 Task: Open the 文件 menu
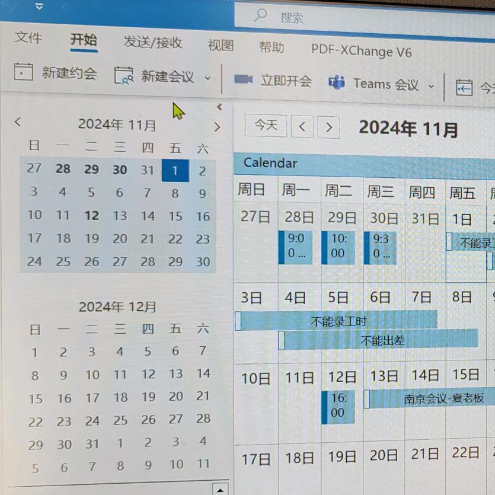(x=28, y=38)
